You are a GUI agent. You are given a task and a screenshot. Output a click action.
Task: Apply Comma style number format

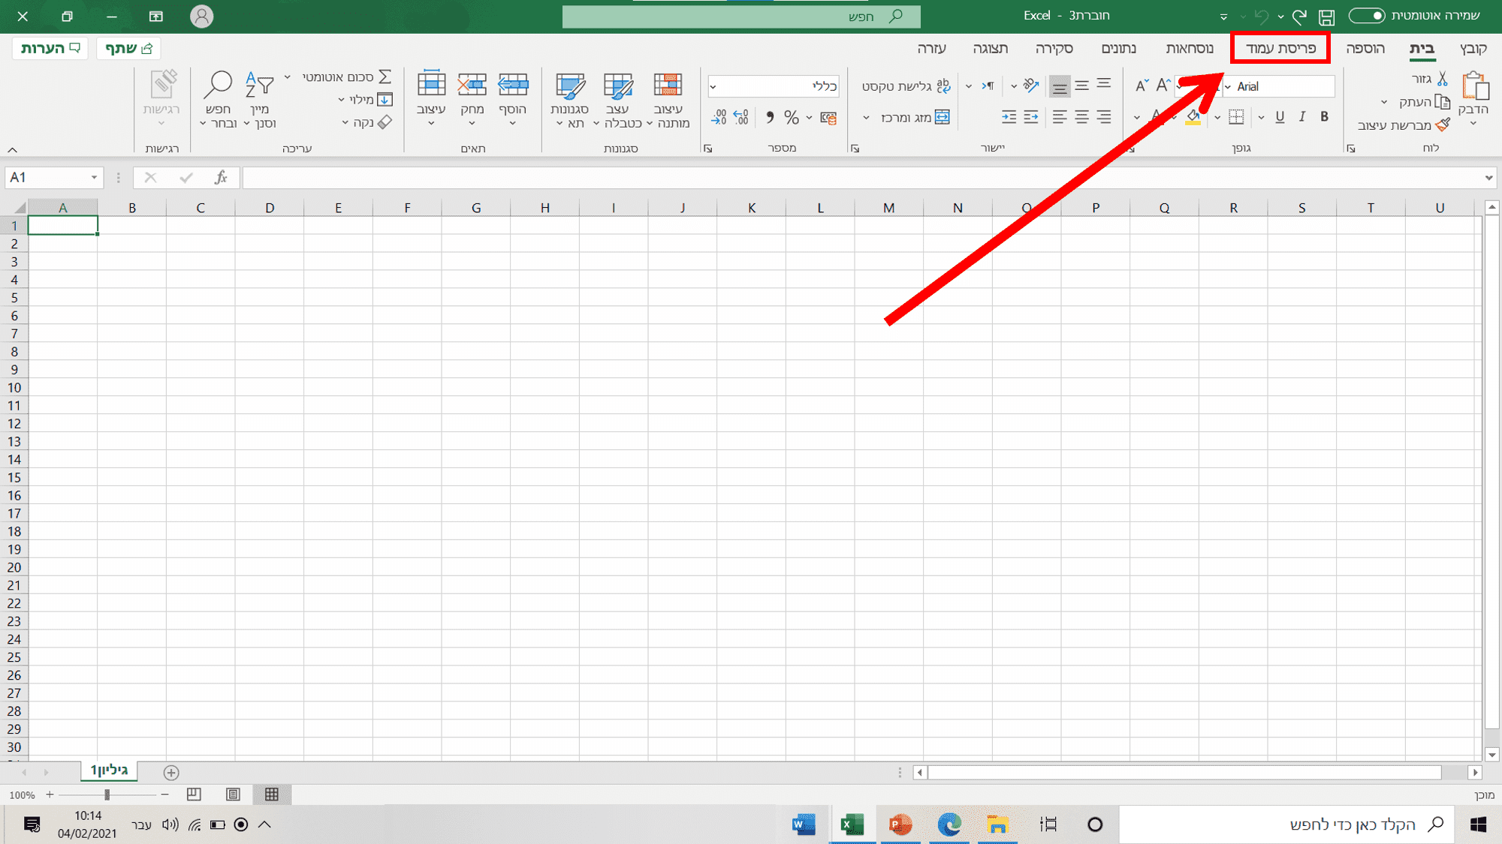[770, 117]
